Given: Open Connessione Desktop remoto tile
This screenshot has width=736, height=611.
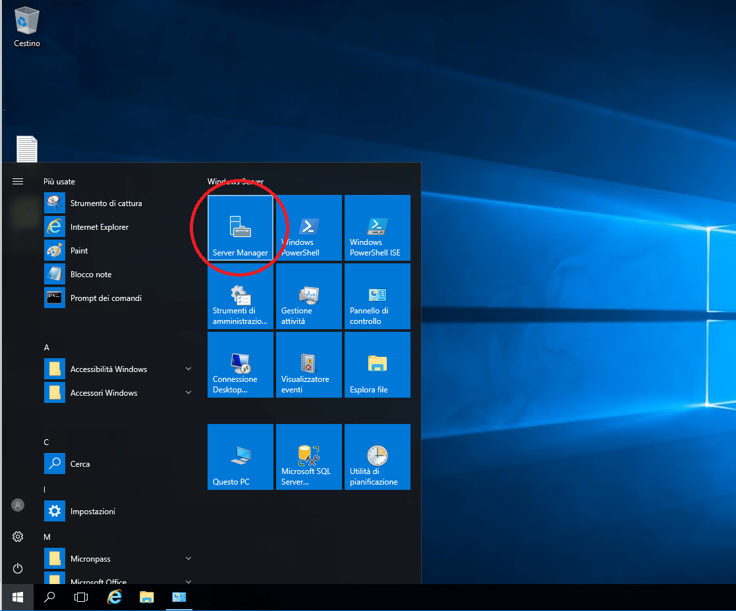Looking at the screenshot, I should click(x=241, y=364).
